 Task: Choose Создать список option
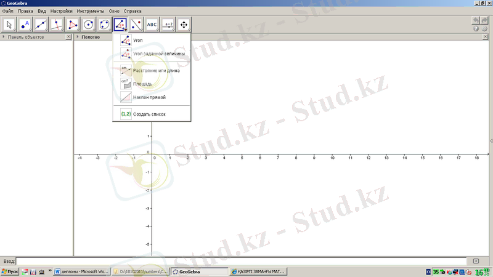click(152, 114)
